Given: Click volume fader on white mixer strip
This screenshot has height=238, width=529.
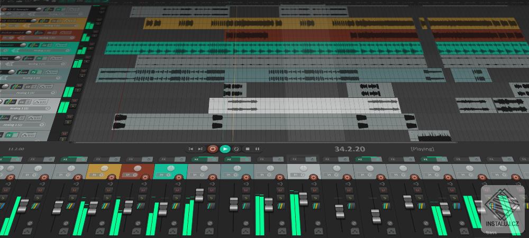Looking at the screenshot, I should (303, 199).
